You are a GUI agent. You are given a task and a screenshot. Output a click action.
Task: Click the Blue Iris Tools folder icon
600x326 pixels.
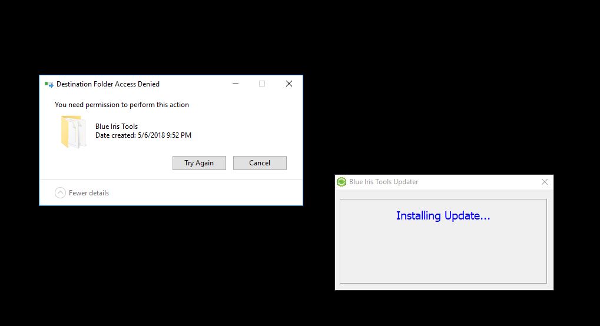click(x=73, y=132)
